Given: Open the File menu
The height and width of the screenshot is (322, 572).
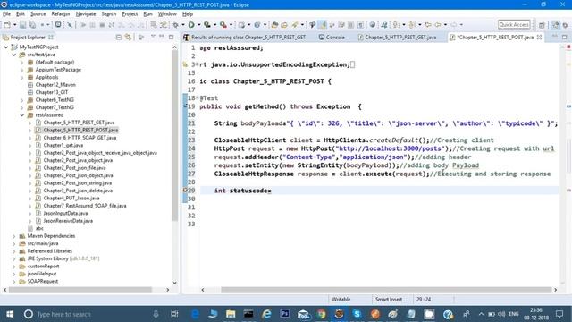Looking at the screenshot, I should (x=6, y=14).
